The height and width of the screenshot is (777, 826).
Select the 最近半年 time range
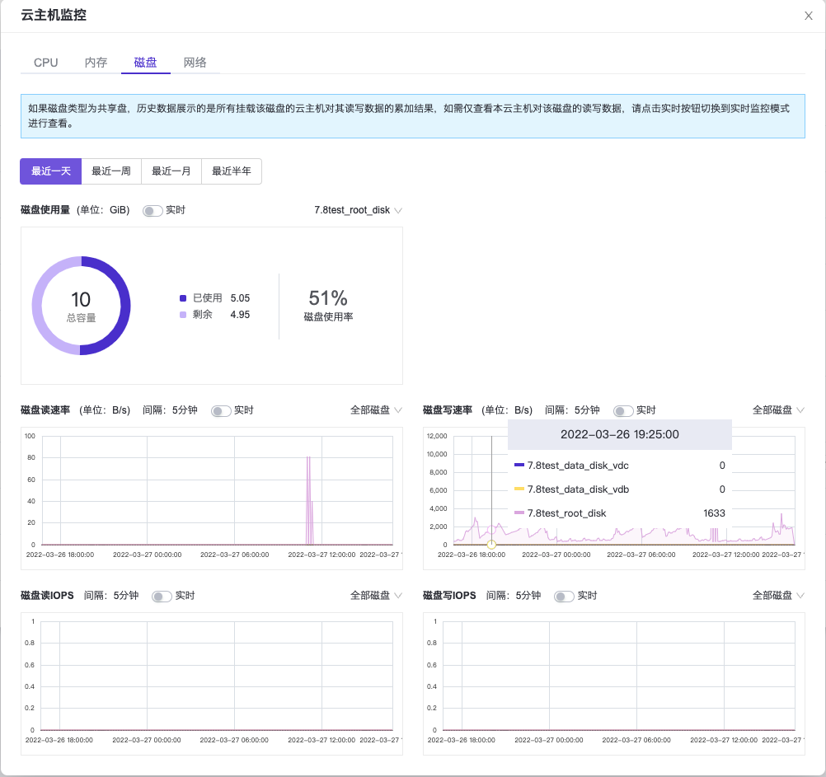(232, 171)
